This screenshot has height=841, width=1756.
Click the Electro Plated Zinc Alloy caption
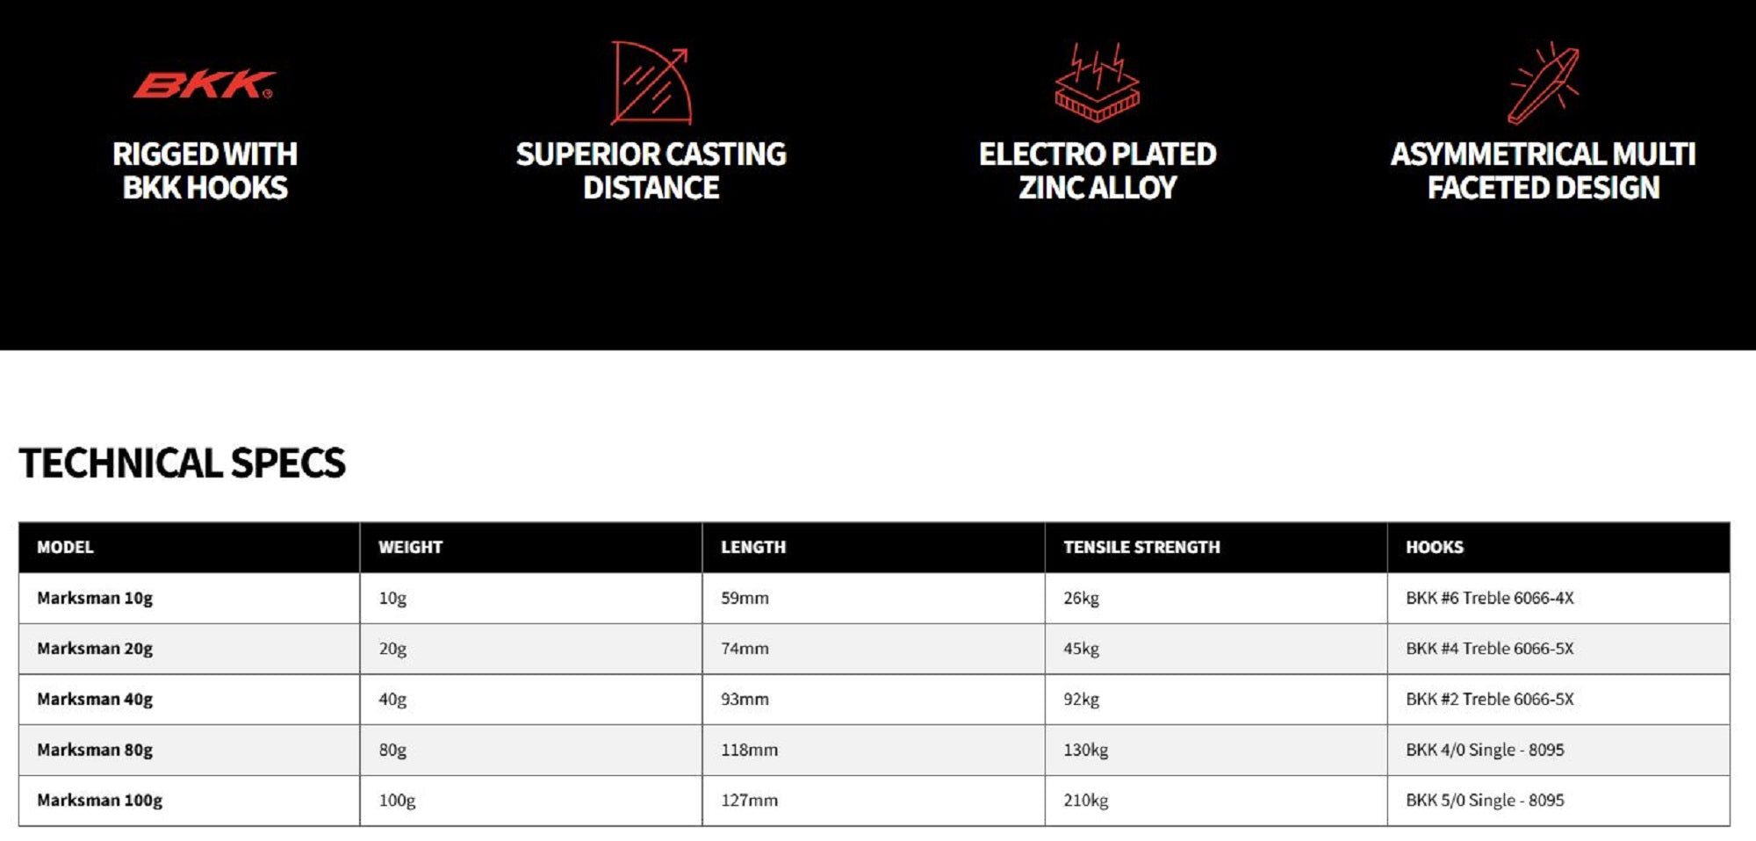tap(1097, 171)
